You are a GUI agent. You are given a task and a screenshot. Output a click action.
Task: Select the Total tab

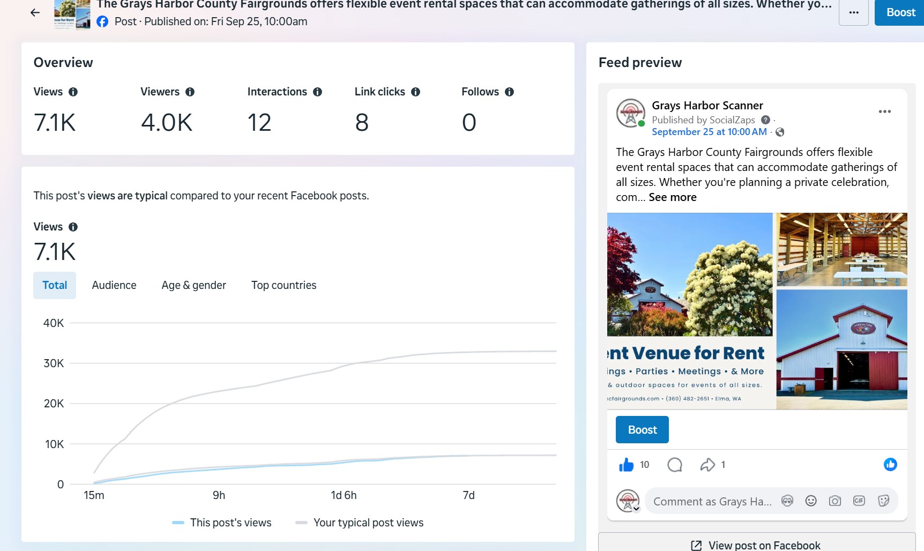(x=55, y=285)
